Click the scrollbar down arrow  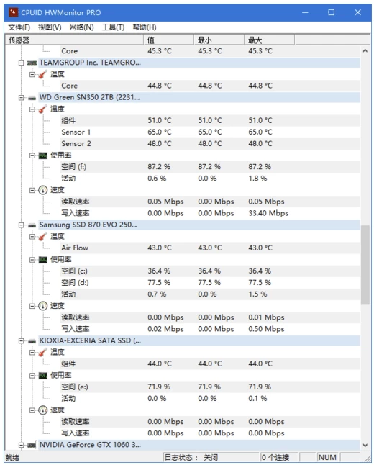coord(365,446)
